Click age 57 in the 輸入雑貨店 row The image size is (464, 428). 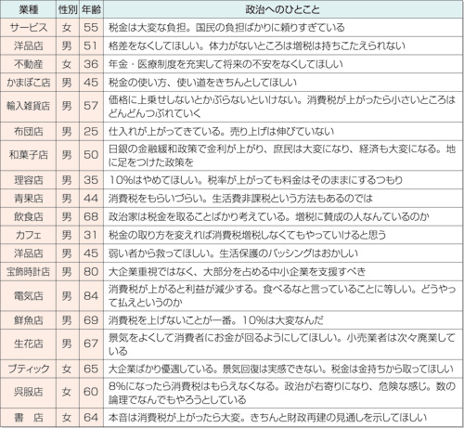[91, 107]
